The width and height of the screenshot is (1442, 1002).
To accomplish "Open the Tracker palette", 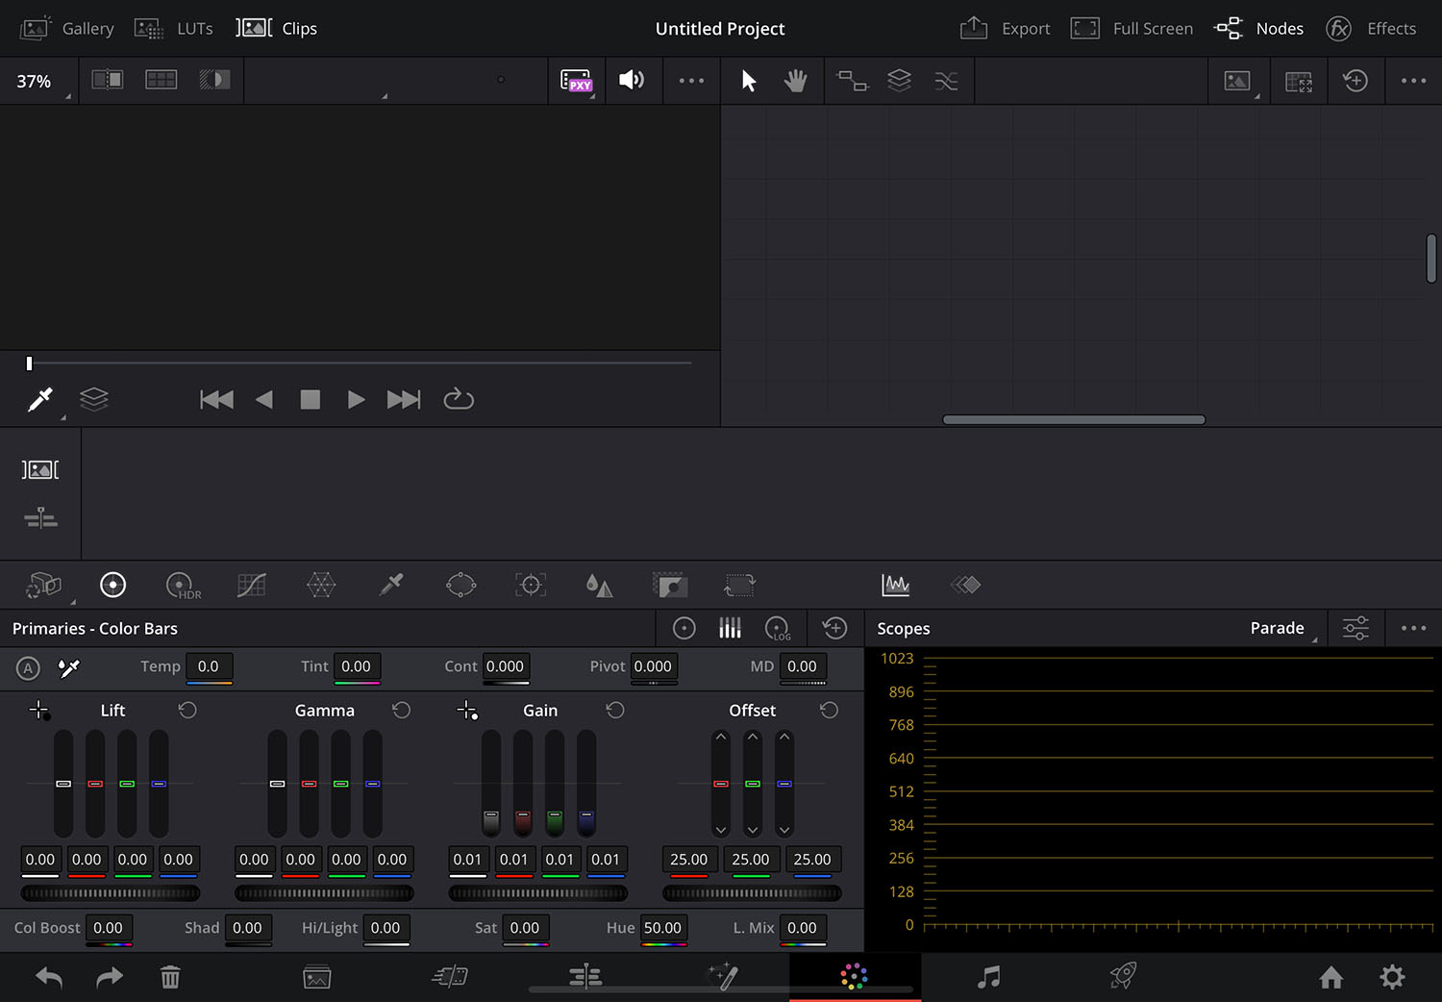I will point(531,585).
